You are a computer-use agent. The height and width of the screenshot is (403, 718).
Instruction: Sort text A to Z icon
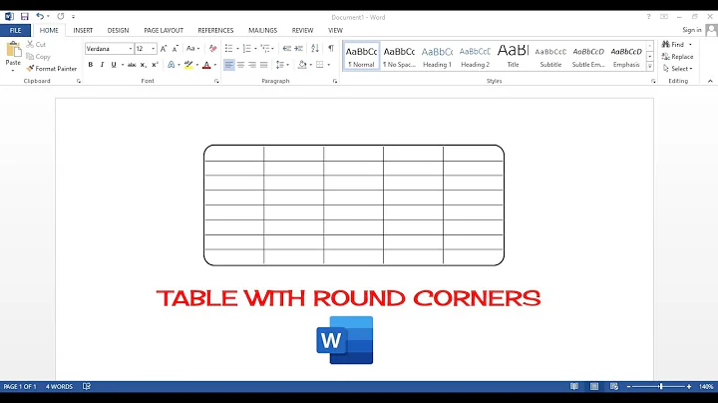coord(315,48)
